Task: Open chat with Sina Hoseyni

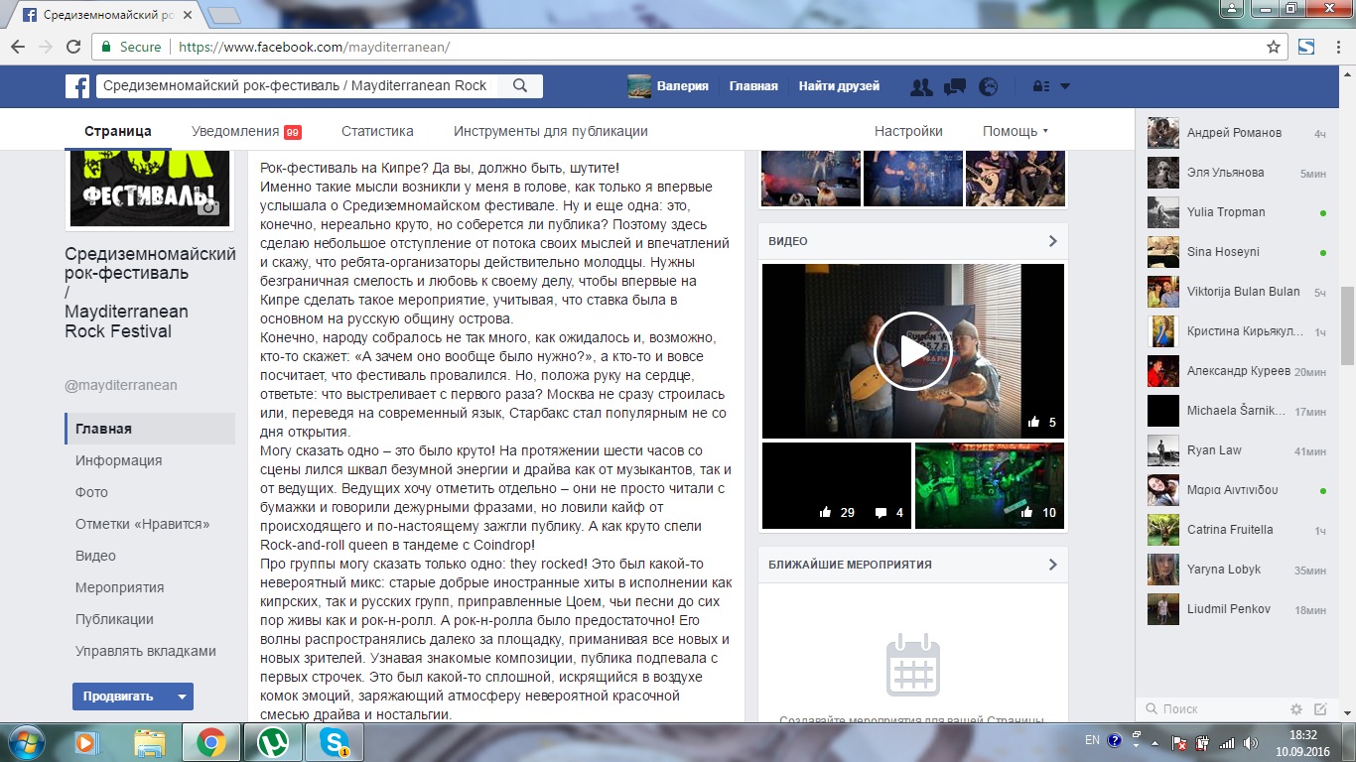Action: click(x=1238, y=252)
